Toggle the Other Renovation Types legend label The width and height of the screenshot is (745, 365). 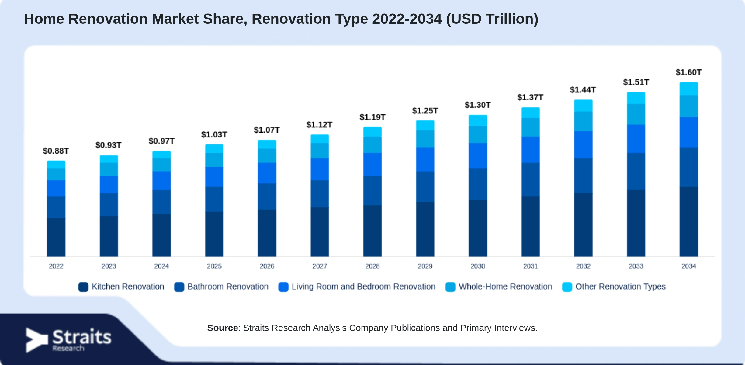click(621, 287)
